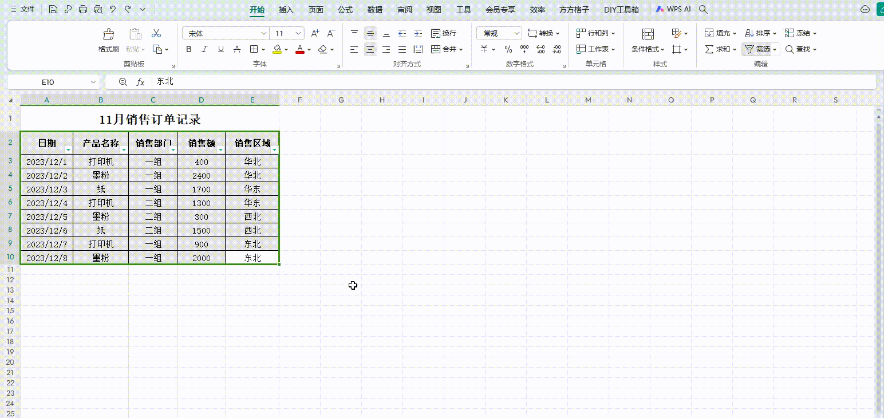This screenshot has height=418, width=884.
Task: Click the 查找 find button
Action: (800, 49)
